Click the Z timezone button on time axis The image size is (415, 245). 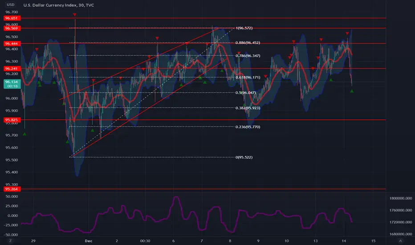coord(11,241)
